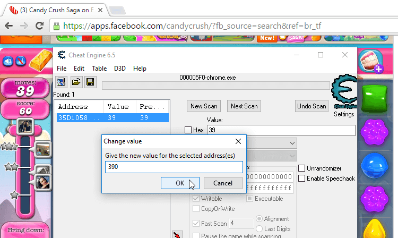398x238 pixels.
Task: Open file with the folder icon
Action: (76, 82)
